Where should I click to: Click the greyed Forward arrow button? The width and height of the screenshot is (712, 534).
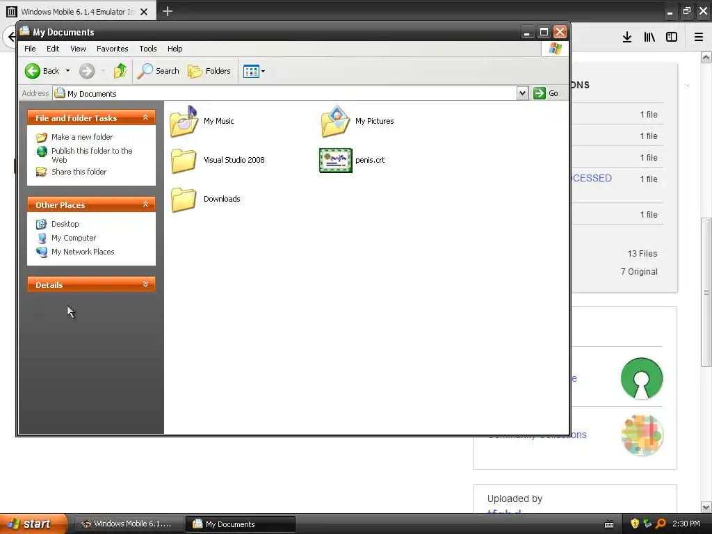click(x=87, y=71)
